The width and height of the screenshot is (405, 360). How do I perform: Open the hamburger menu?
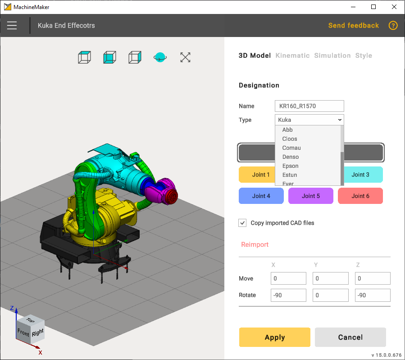[x=12, y=26]
